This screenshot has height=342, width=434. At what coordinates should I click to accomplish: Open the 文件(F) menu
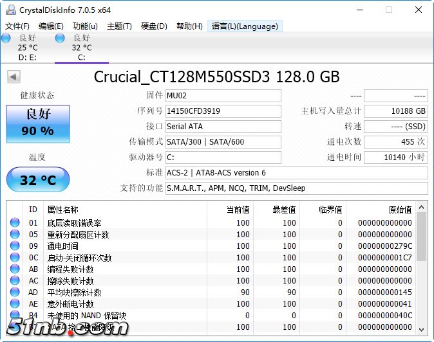[x=17, y=26]
